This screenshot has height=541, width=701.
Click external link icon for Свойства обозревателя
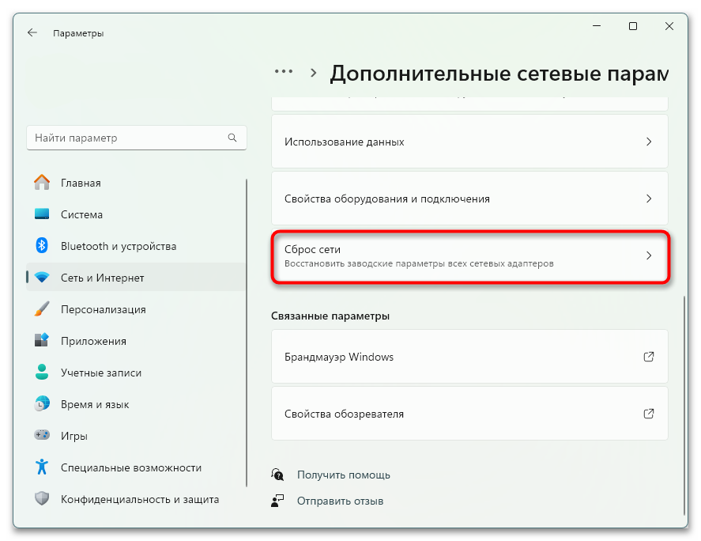(x=649, y=414)
